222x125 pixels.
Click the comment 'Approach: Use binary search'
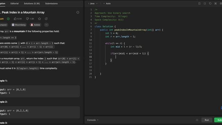pos(112,13)
